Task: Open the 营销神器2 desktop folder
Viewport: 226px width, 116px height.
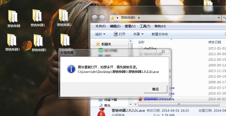Action: (64, 18)
